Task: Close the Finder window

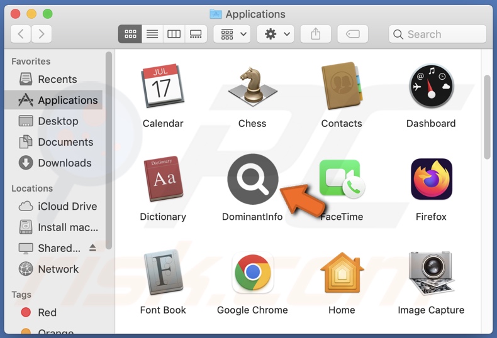Action: click(15, 14)
